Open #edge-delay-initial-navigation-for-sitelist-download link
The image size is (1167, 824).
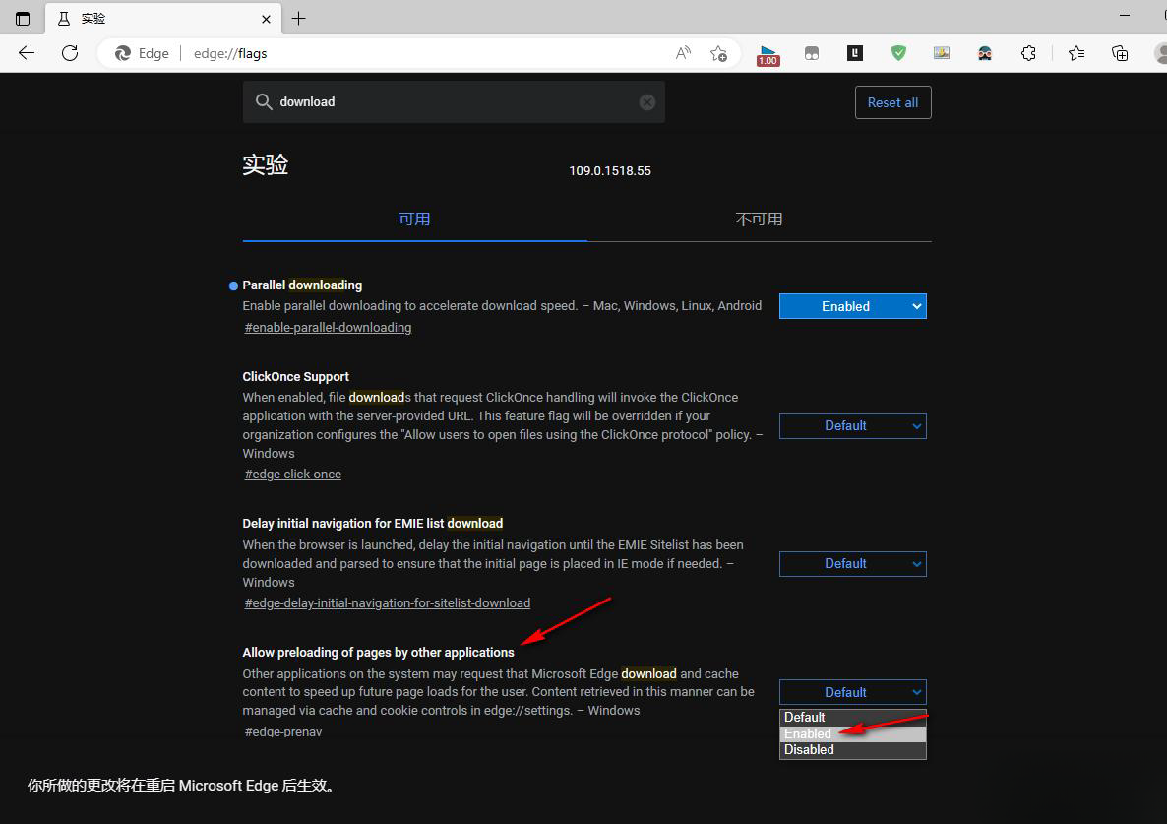[387, 602]
